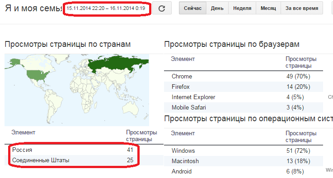Switch to the Неделя time range
333x178 pixels.
click(x=242, y=8)
